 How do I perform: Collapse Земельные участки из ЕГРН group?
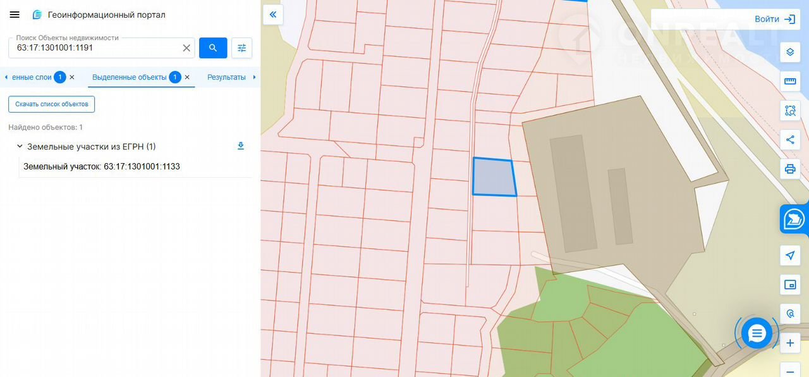(x=20, y=147)
